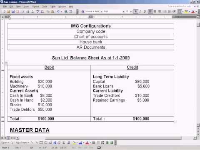Open the AutoShapes dropdown
The image size is (200, 150).
click(x=22, y=142)
